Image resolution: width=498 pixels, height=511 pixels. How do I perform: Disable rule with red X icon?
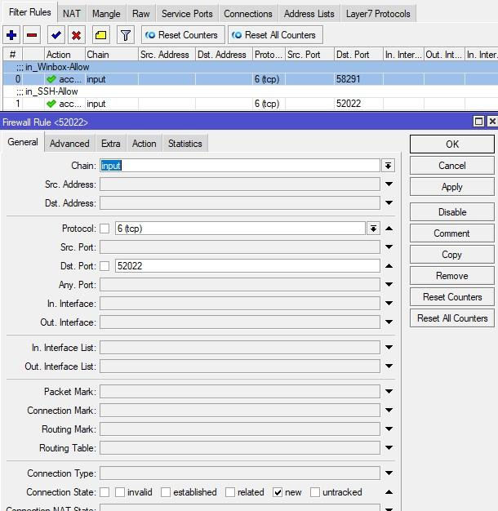76,35
